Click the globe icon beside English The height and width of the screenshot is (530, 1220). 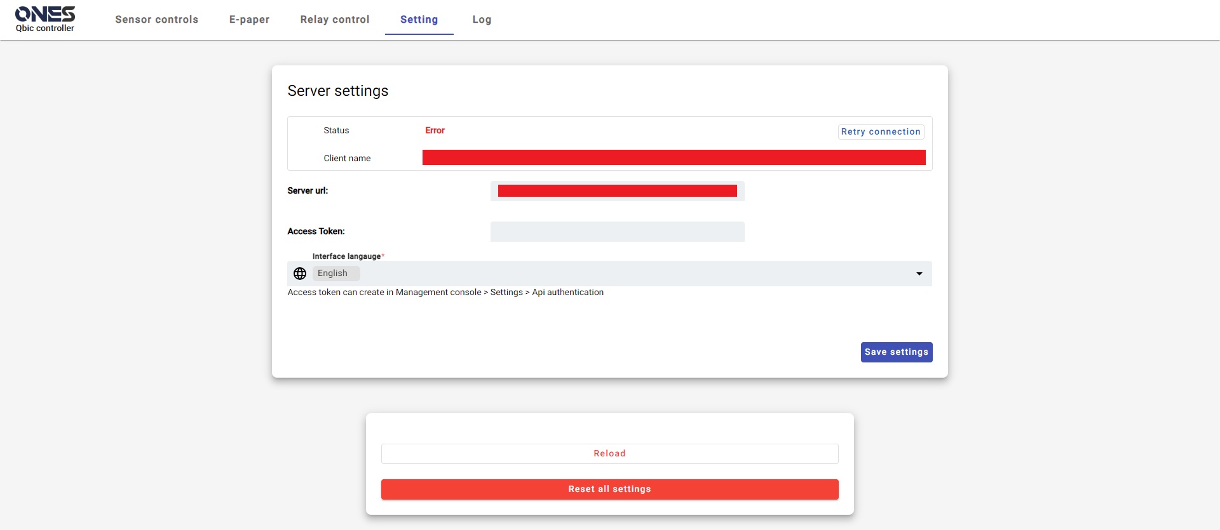(300, 274)
